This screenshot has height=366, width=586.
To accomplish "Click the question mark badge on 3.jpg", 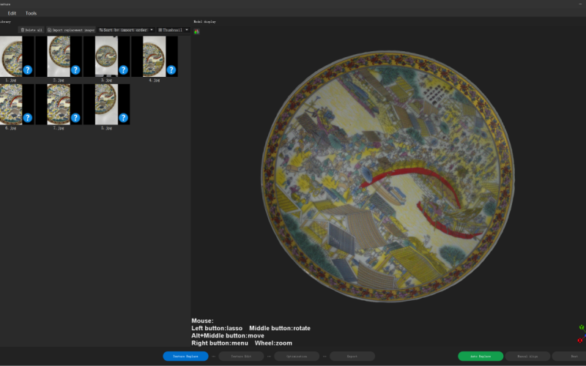I will click(123, 70).
